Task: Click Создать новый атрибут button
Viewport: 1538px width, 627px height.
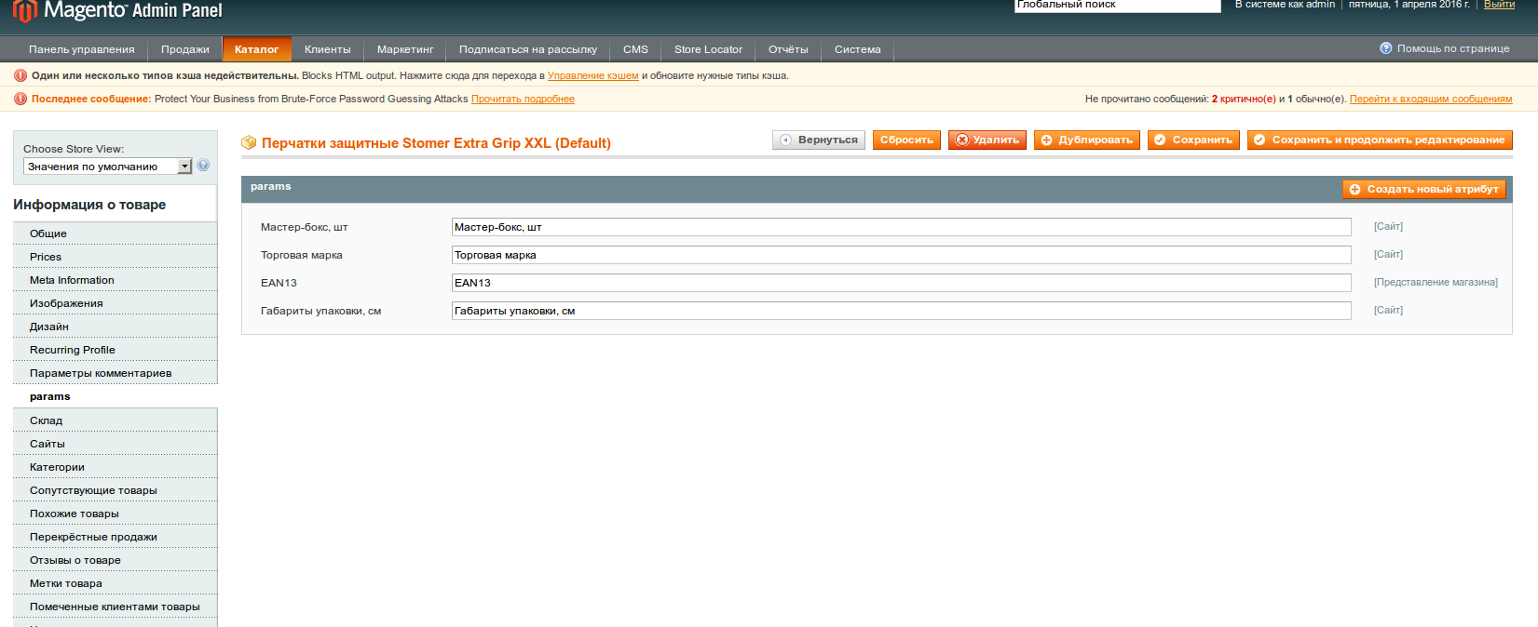Action: coord(1424,189)
